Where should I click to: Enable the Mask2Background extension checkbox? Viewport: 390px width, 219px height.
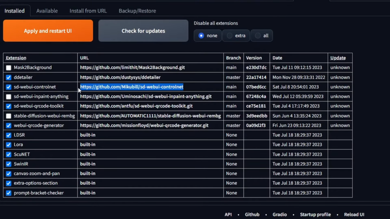9,68
